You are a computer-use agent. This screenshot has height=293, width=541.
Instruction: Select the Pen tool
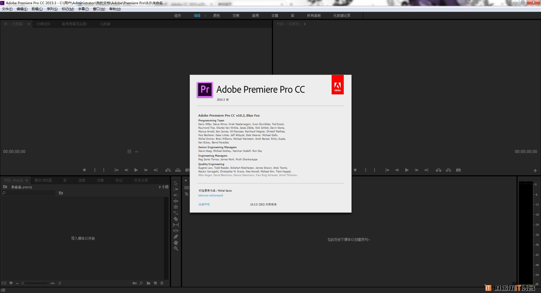click(176, 237)
